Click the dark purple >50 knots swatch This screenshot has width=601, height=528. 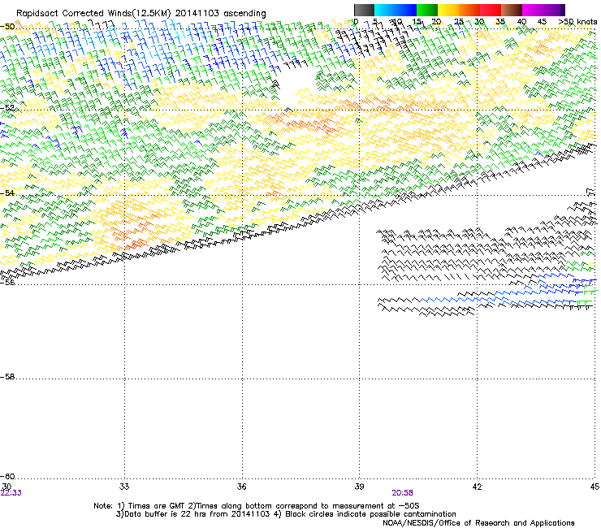point(563,10)
